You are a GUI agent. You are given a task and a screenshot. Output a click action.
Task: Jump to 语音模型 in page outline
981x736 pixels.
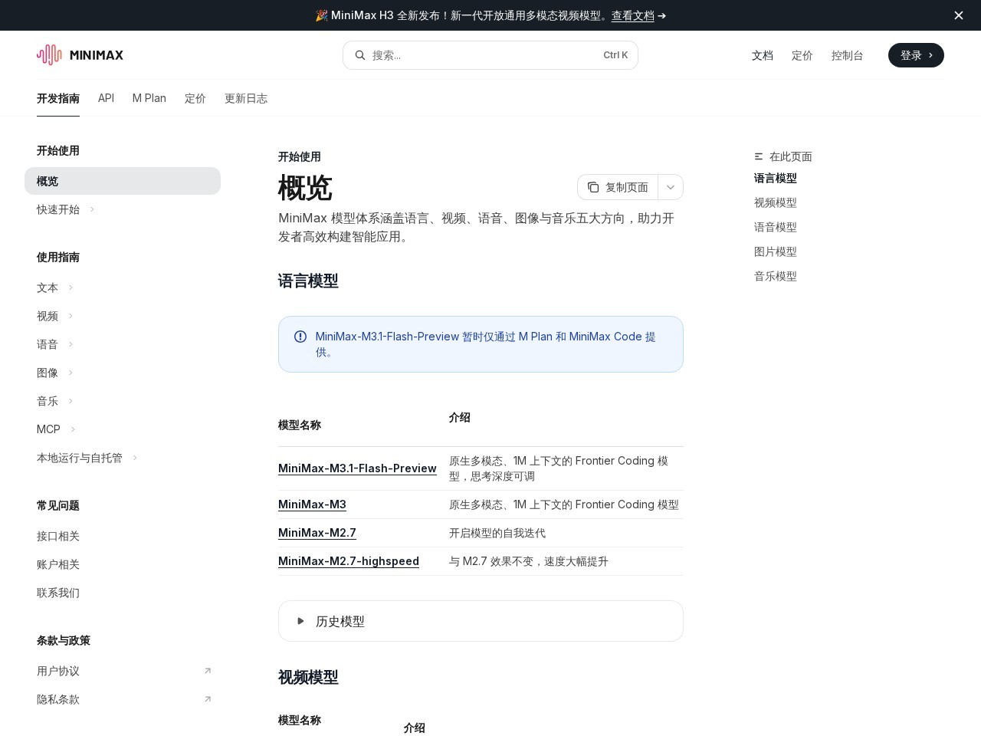776,227
